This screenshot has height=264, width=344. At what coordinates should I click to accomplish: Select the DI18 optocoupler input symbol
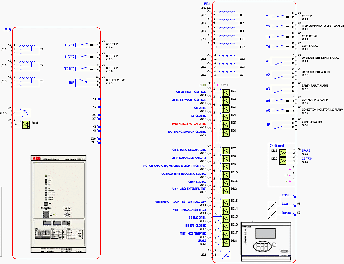[x=226, y=243]
